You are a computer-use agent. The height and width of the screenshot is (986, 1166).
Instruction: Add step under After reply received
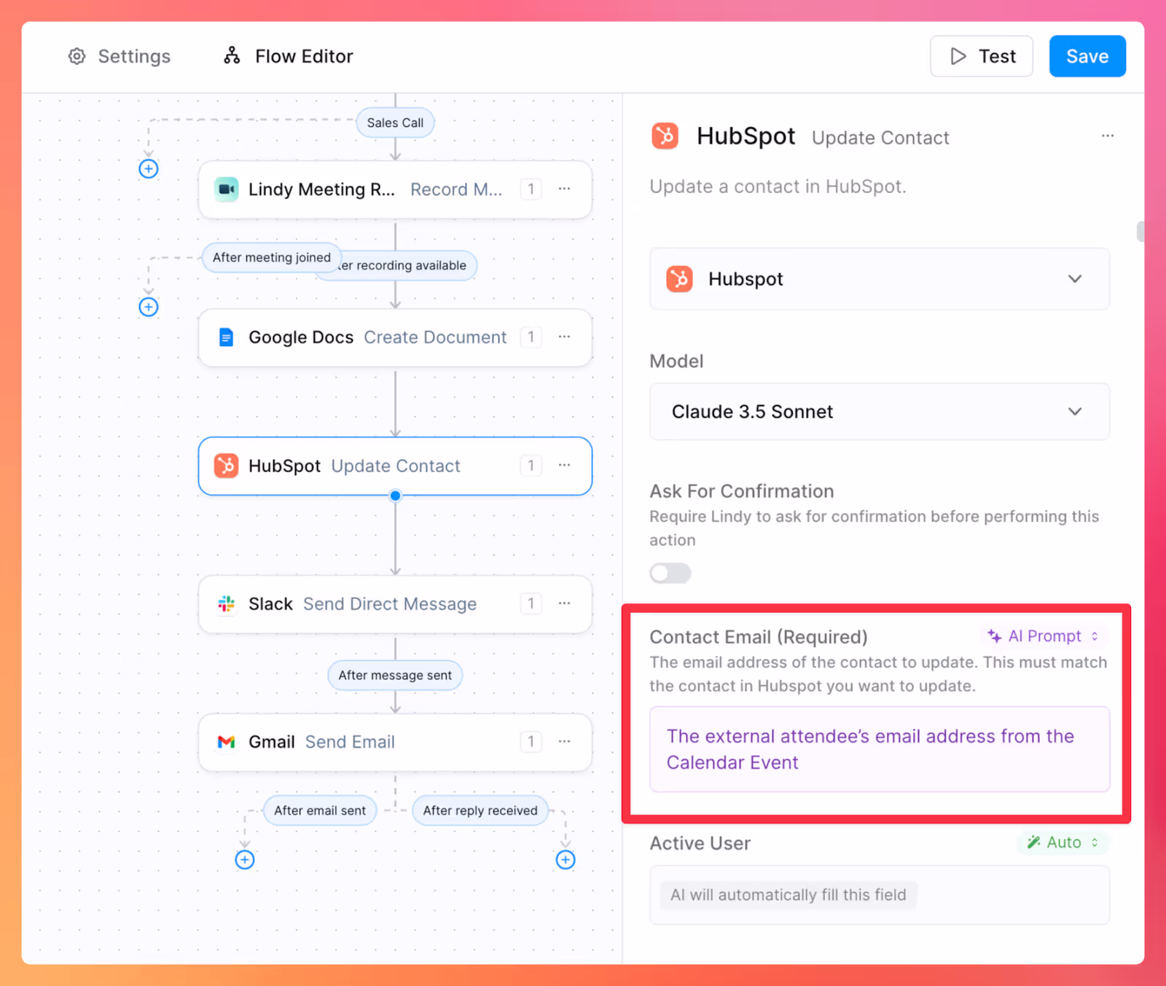(566, 860)
